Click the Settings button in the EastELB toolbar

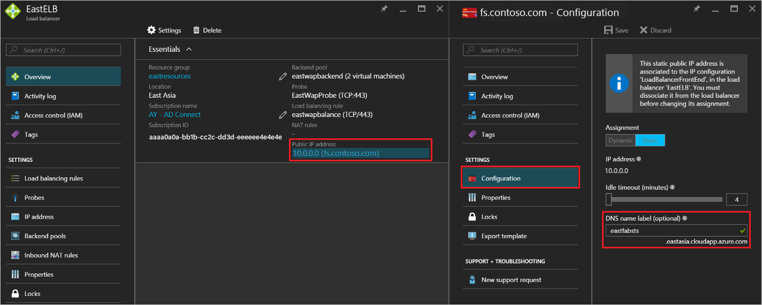coord(164,30)
